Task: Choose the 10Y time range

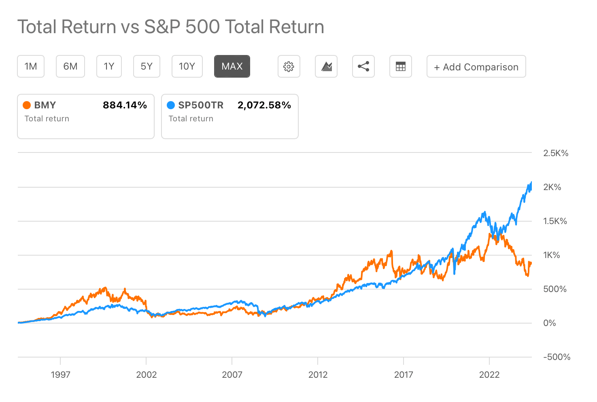Action: tap(187, 66)
